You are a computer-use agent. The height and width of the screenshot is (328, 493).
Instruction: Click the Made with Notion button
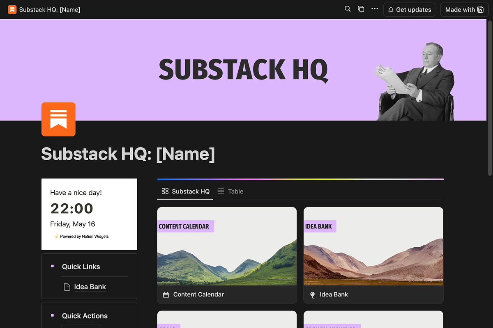[464, 9]
